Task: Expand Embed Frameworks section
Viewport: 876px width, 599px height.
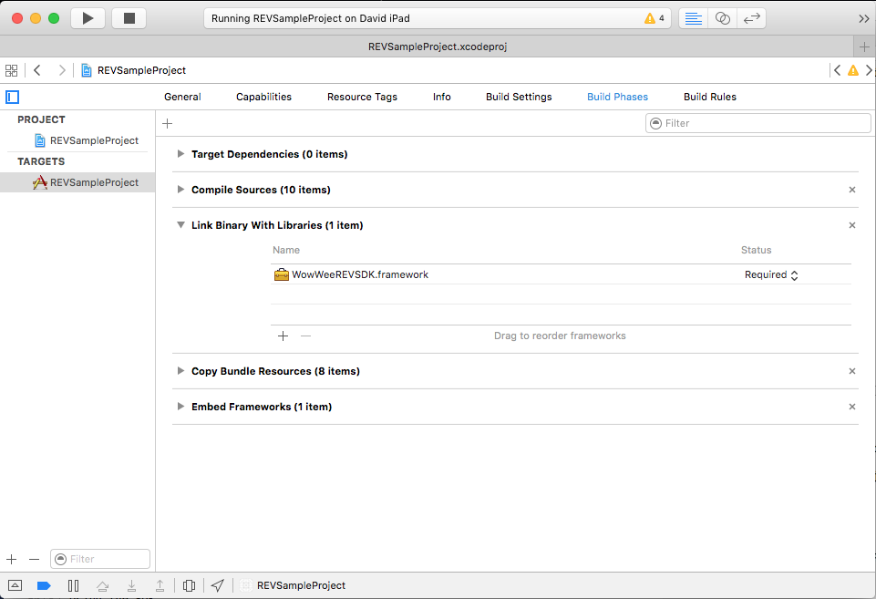Action: tap(180, 407)
